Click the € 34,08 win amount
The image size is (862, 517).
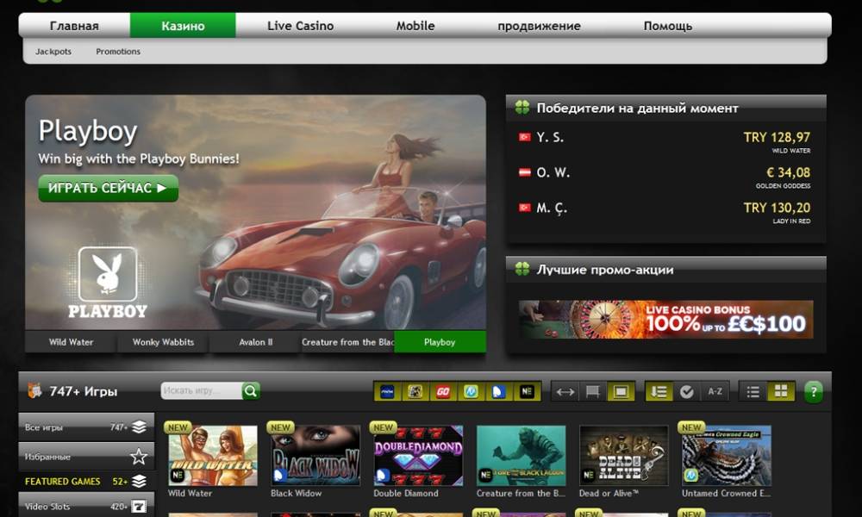[789, 172]
